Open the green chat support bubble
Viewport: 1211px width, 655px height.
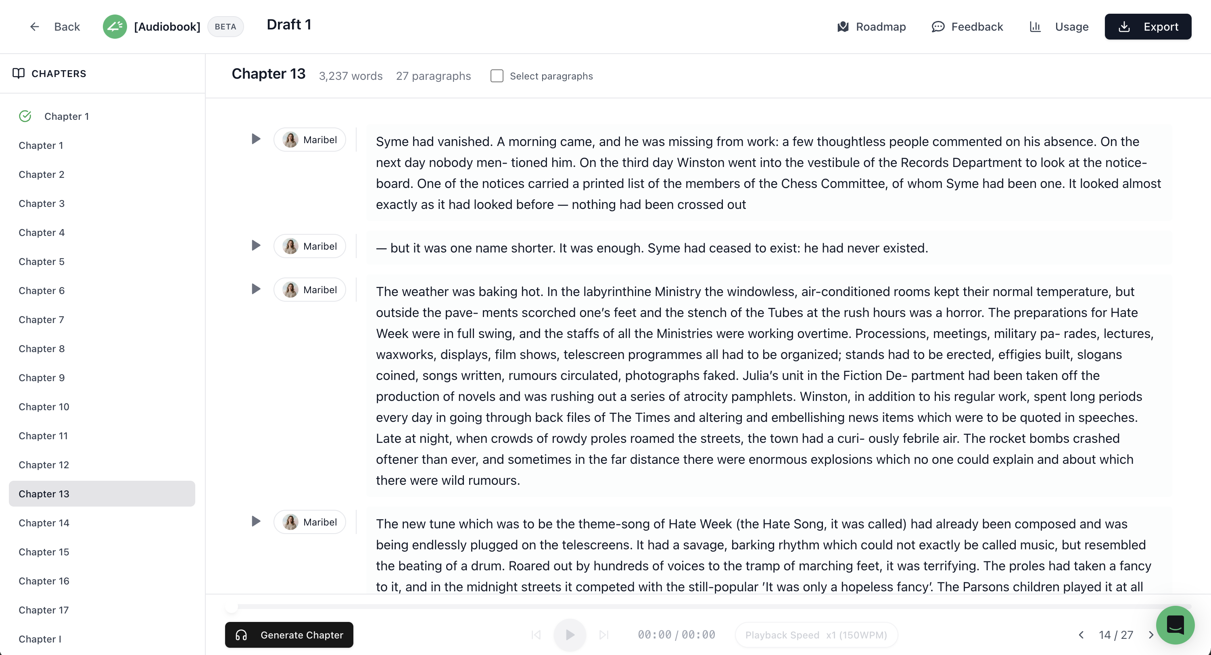pyautogui.click(x=1175, y=624)
